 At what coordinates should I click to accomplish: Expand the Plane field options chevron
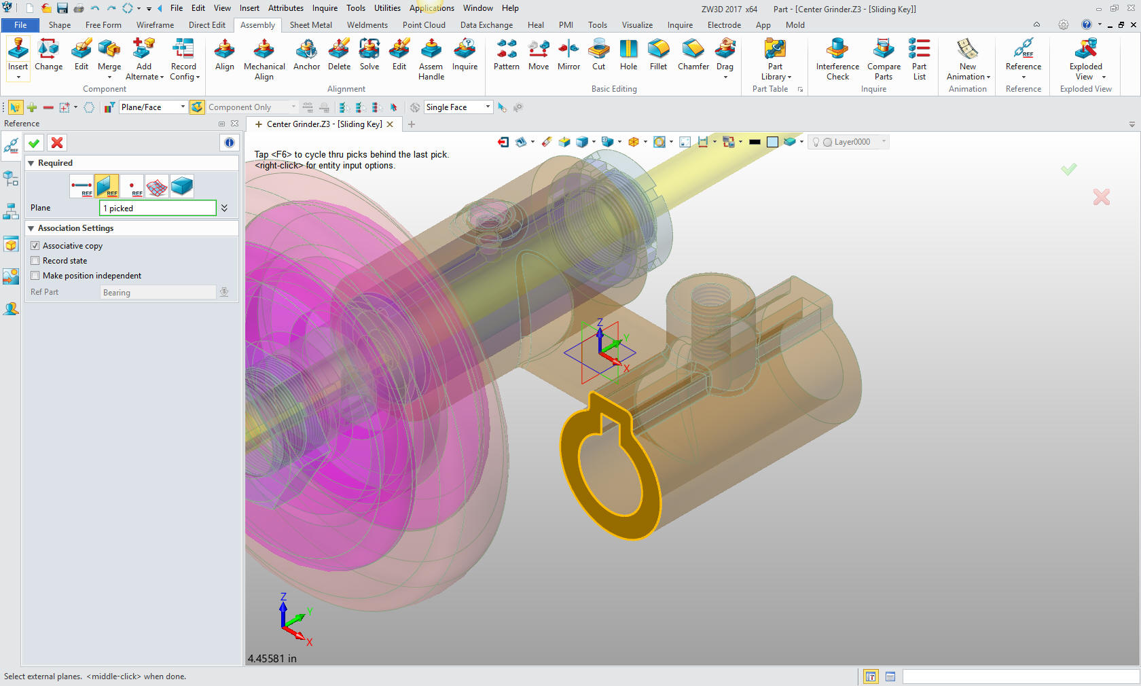[x=224, y=208]
